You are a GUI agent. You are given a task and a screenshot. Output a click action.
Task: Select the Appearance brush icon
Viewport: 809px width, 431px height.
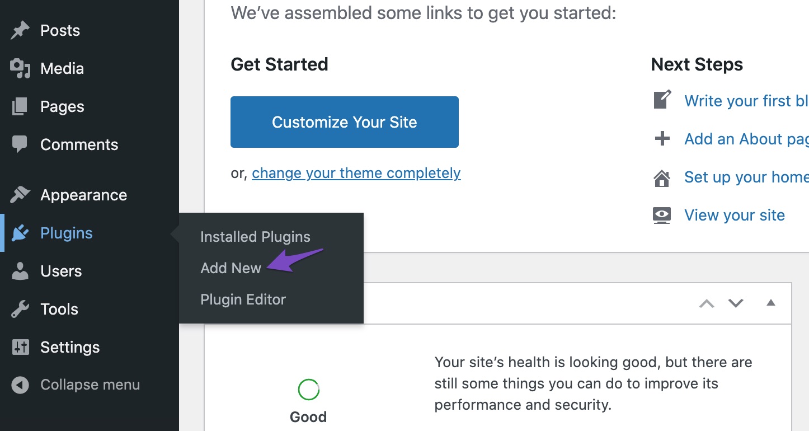20,194
